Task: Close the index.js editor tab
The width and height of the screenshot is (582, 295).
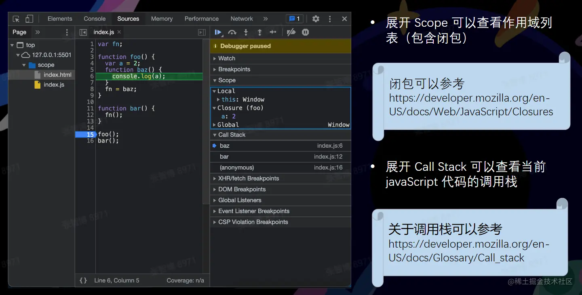Action: pyautogui.click(x=119, y=32)
